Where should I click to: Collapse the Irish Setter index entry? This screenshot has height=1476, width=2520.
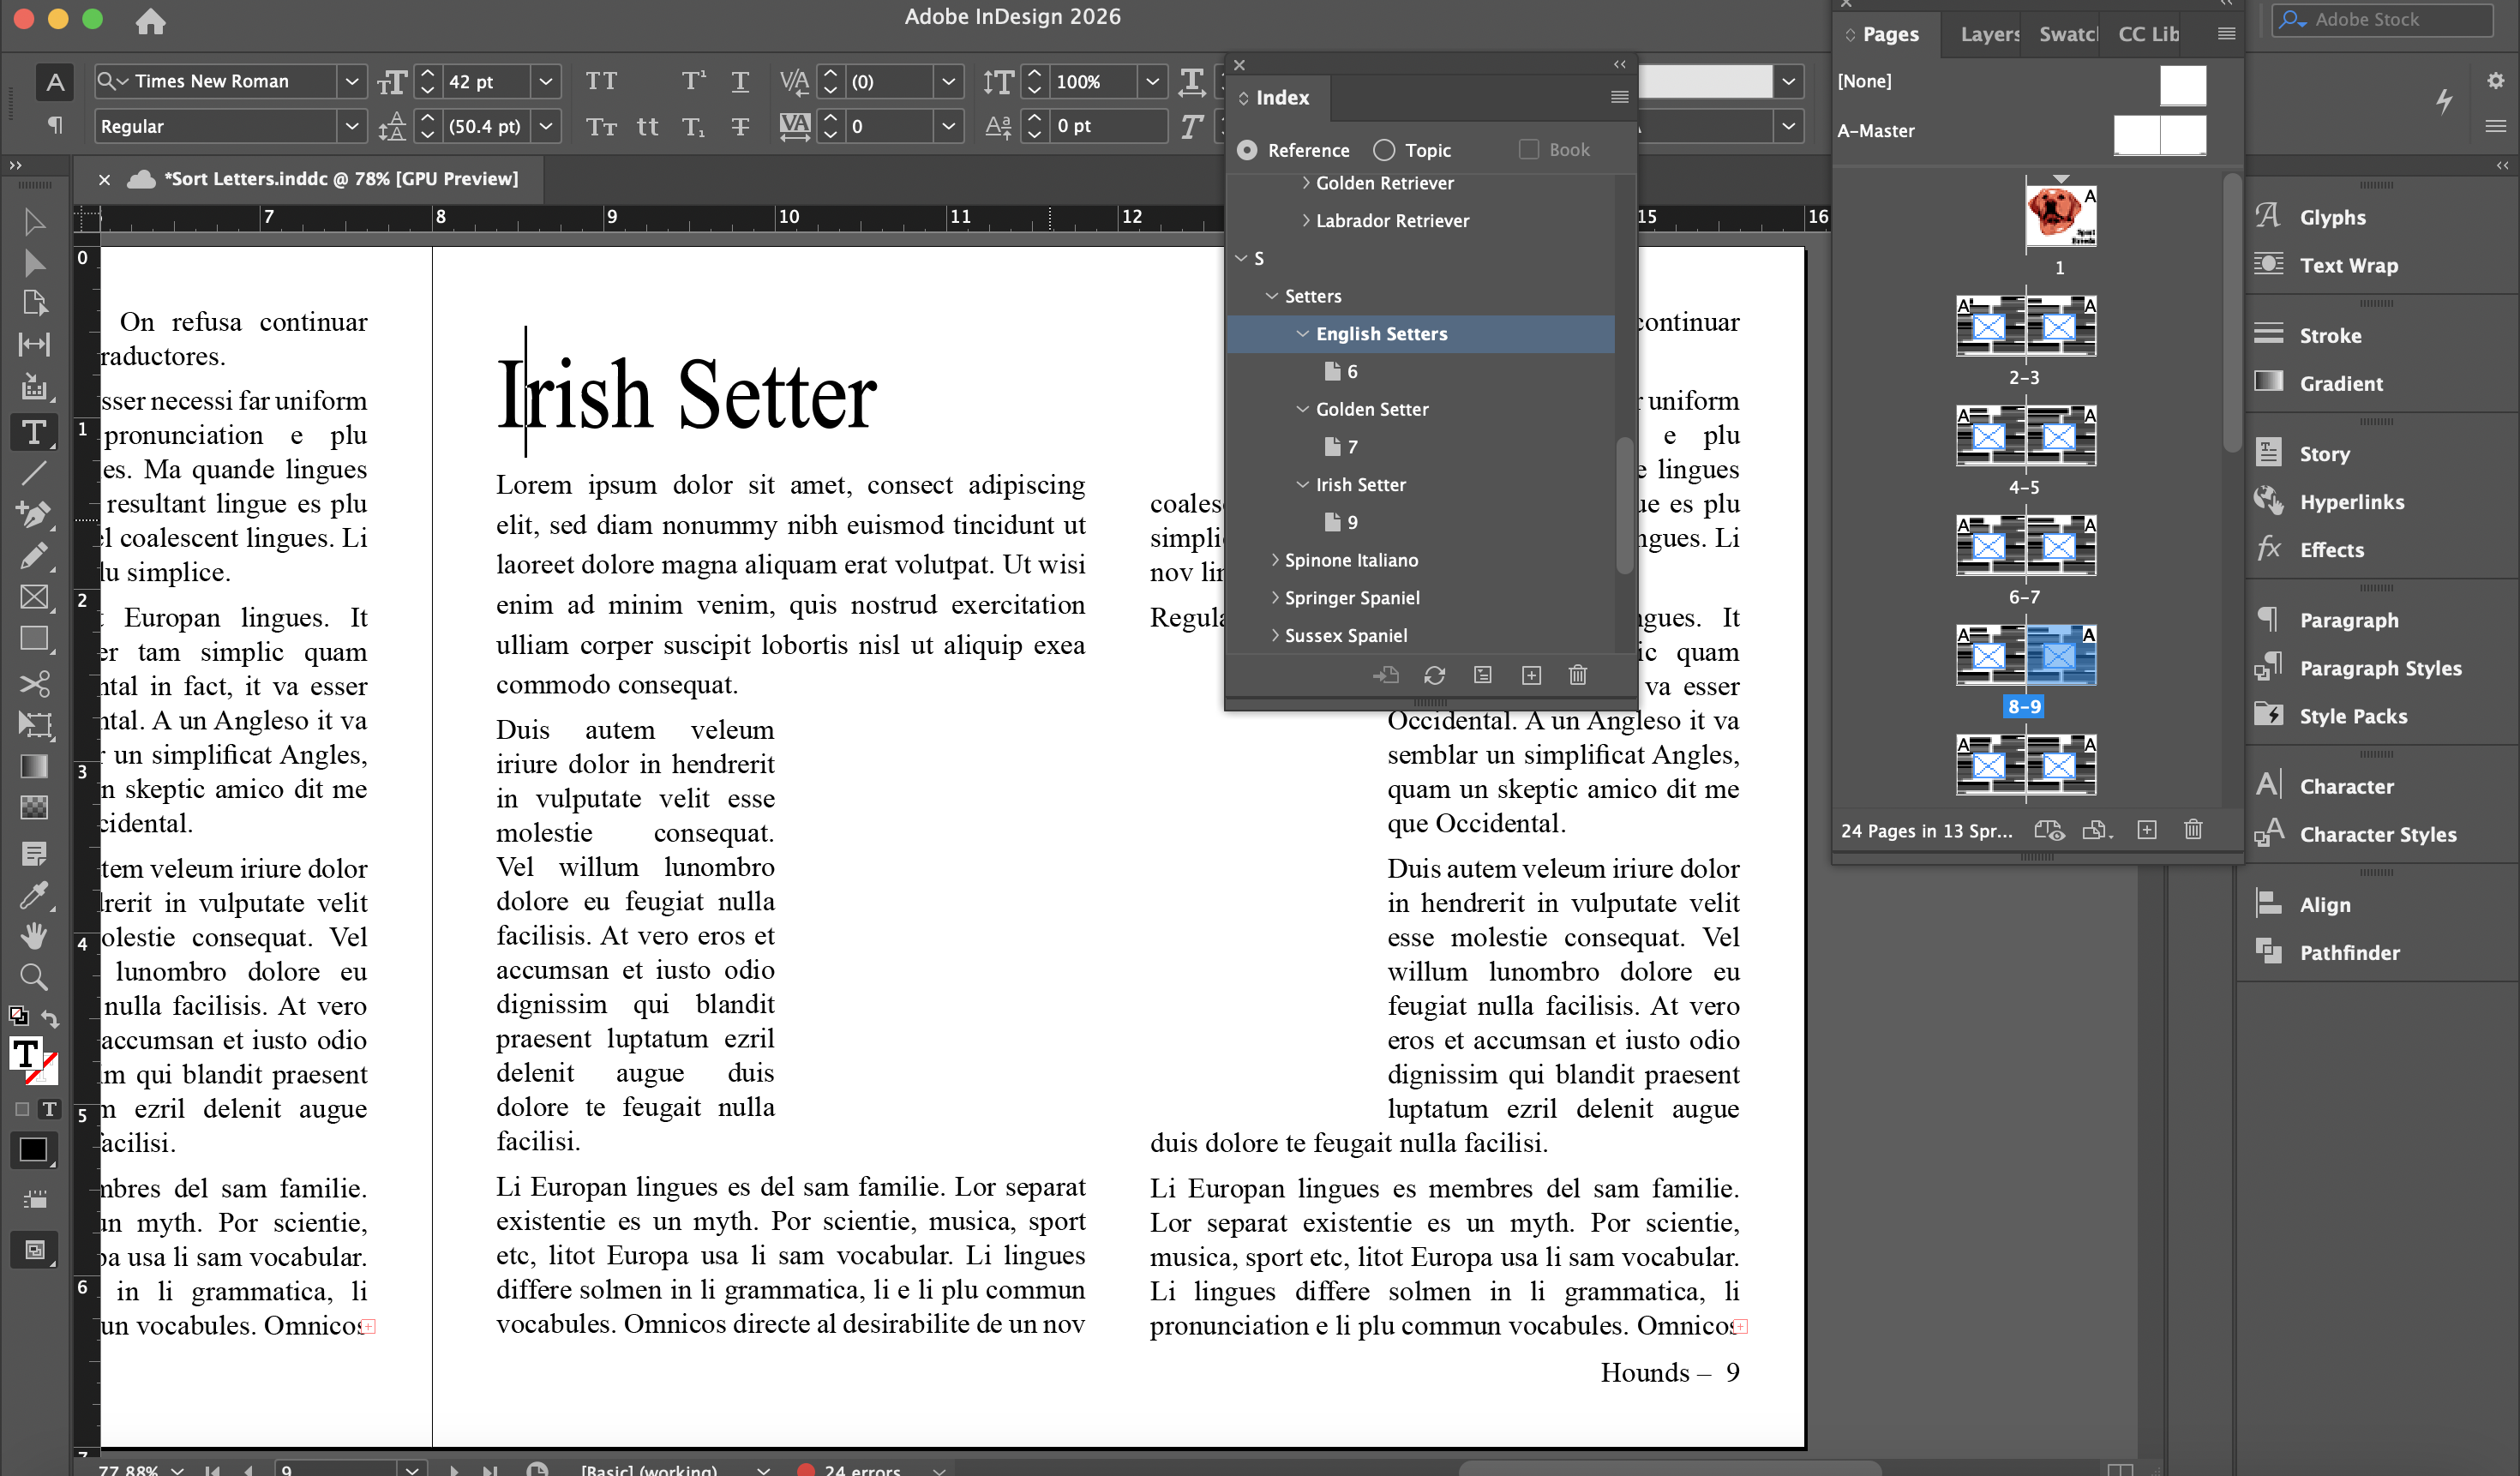point(1302,485)
